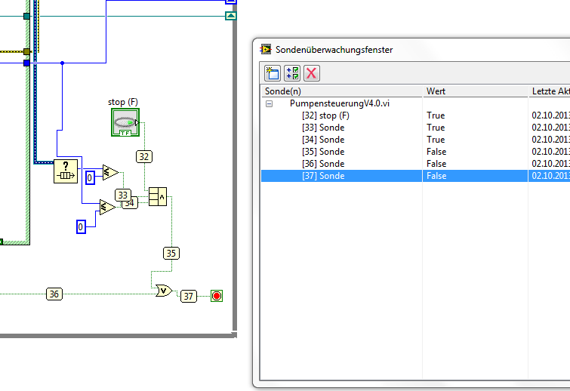The image size is (570, 391).
Task: Click the upper numeric constant 0
Action: click(90, 177)
